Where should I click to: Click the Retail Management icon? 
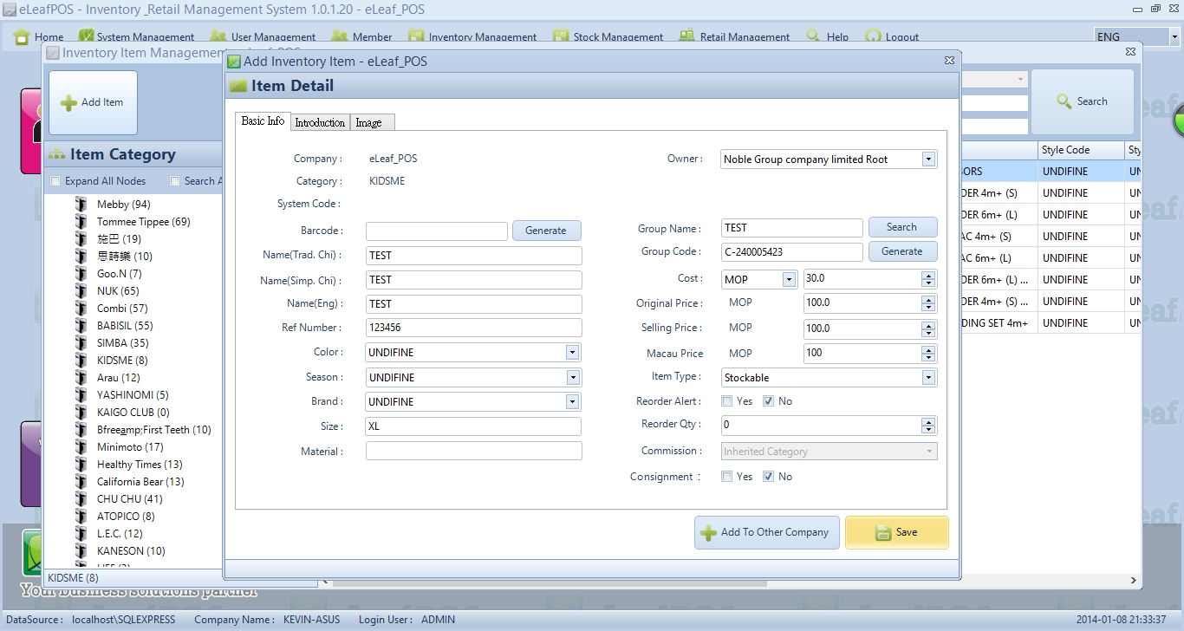(686, 36)
